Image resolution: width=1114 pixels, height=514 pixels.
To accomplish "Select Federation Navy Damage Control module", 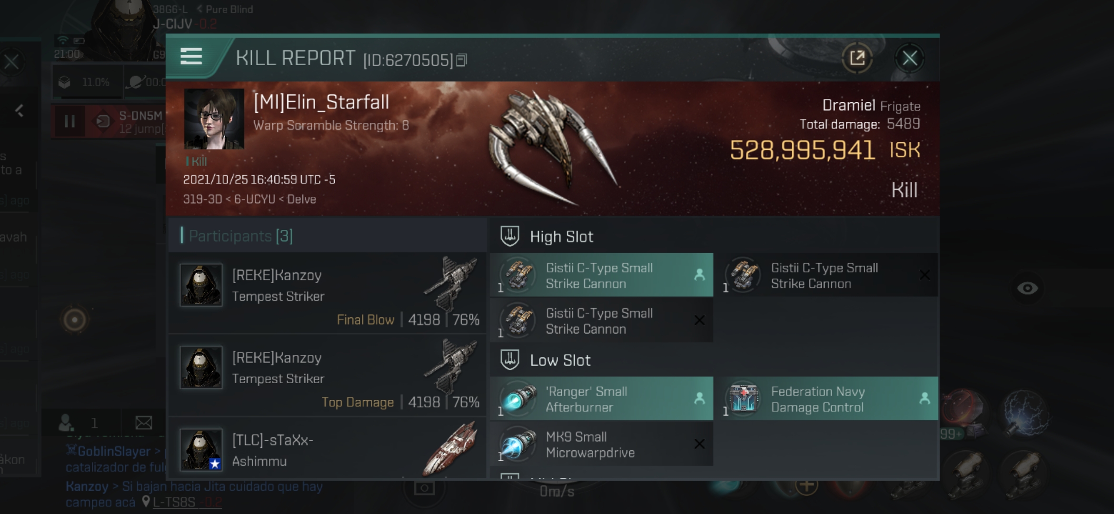I will (x=829, y=399).
